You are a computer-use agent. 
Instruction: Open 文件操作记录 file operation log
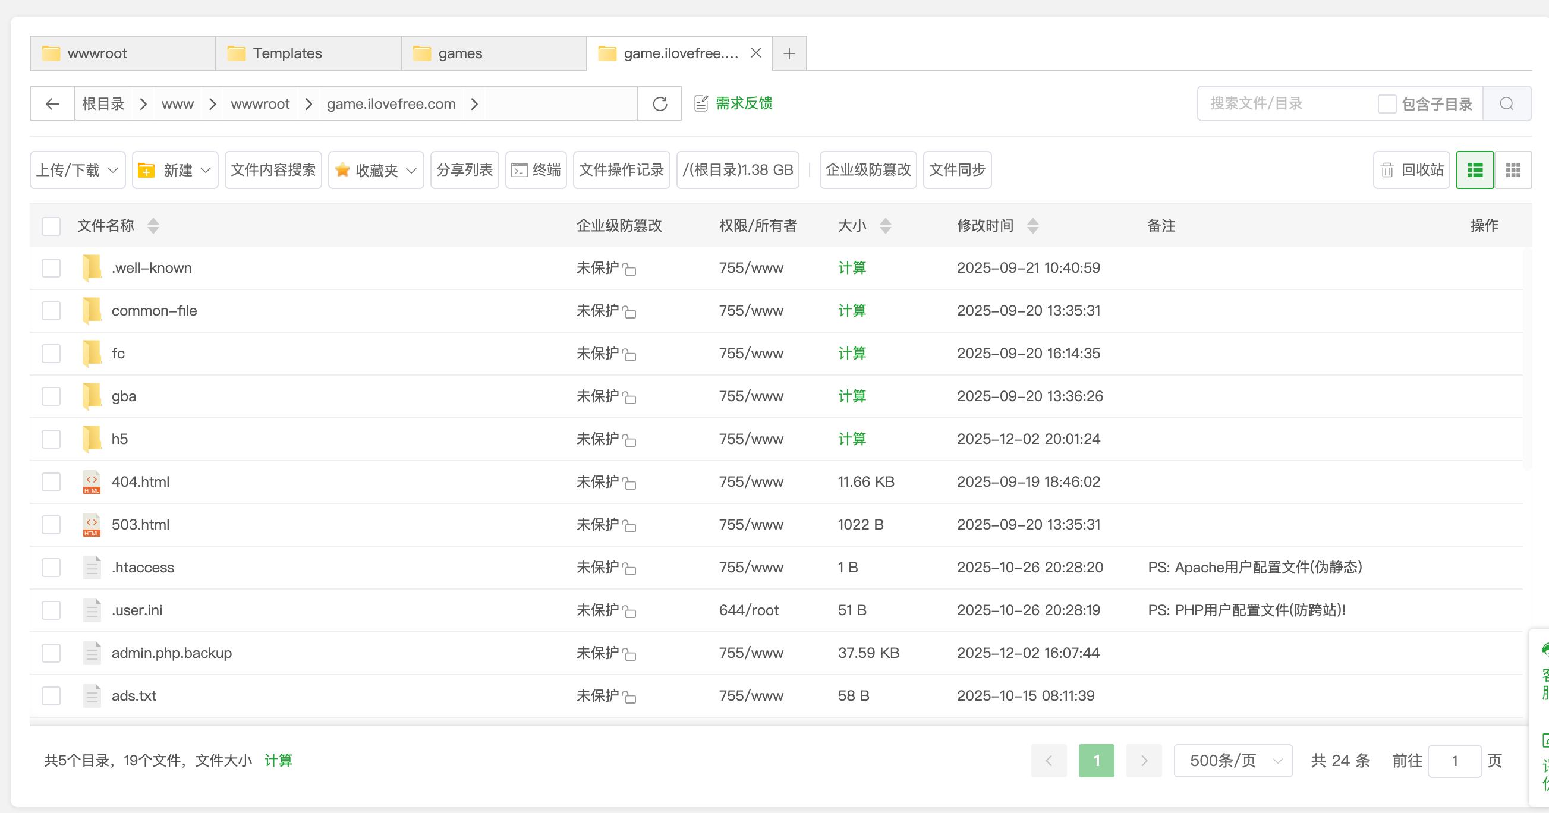coord(621,170)
